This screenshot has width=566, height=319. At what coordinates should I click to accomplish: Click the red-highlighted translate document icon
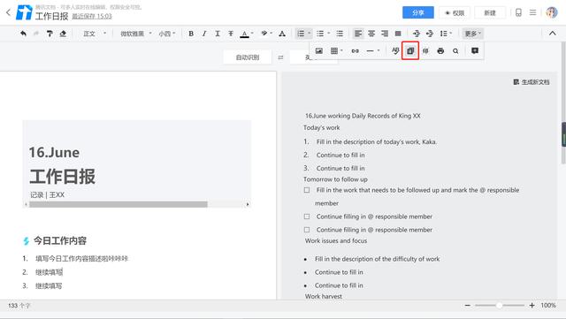click(x=410, y=51)
